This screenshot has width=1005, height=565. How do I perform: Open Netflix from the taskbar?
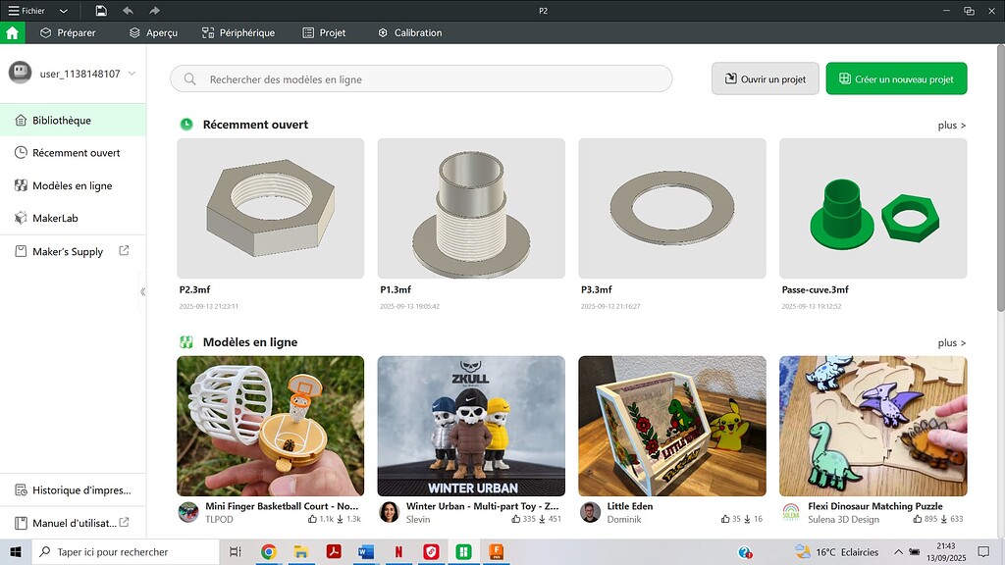click(x=398, y=551)
